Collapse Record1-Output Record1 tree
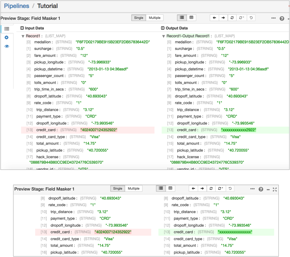The height and width of the screenshot is (257, 290). point(164,36)
